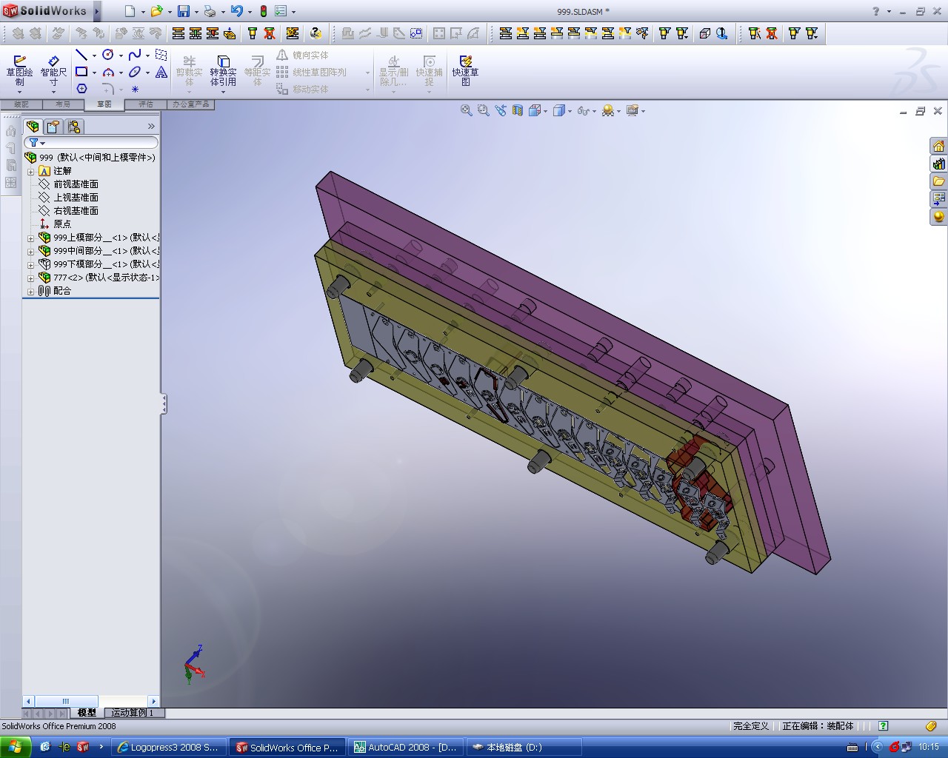The image size is (948, 758).
Task: Select the Line sketch tool
Action: click(81, 55)
